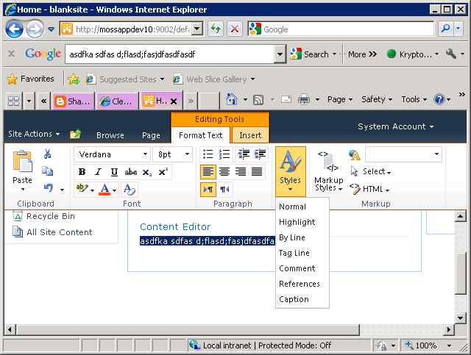The image size is (471, 355).
Task: Open All Site Content link
Action: click(60, 232)
